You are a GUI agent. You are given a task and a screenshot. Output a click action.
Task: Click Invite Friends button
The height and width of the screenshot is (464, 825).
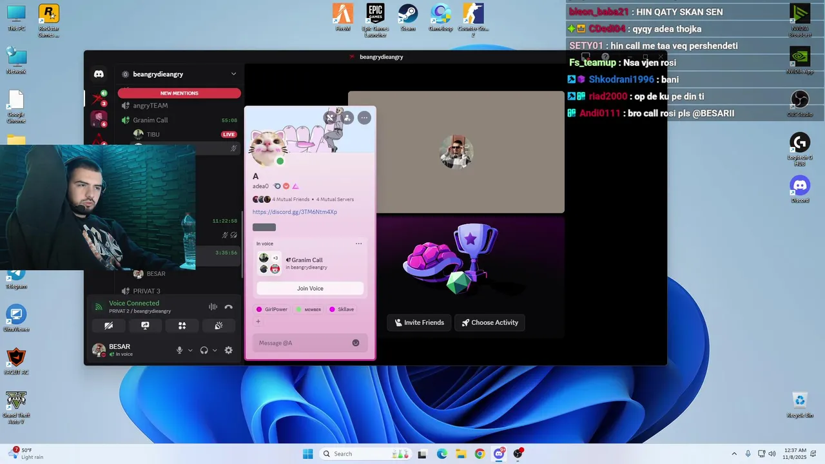420,322
